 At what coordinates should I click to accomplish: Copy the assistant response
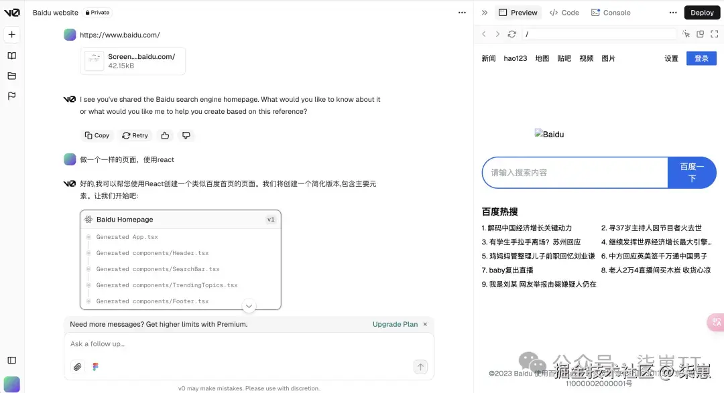coord(97,135)
